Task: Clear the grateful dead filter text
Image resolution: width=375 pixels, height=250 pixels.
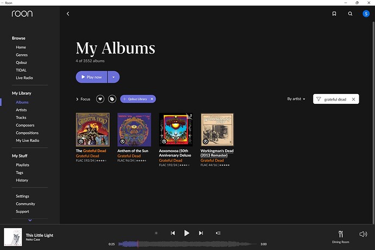Action: 353,99
